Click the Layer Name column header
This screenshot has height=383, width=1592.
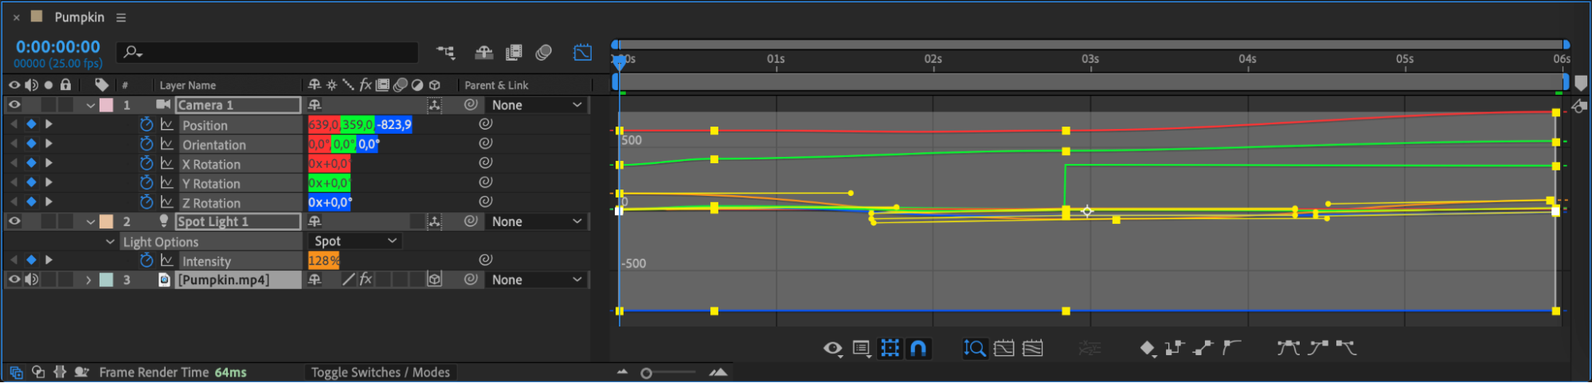tap(187, 85)
